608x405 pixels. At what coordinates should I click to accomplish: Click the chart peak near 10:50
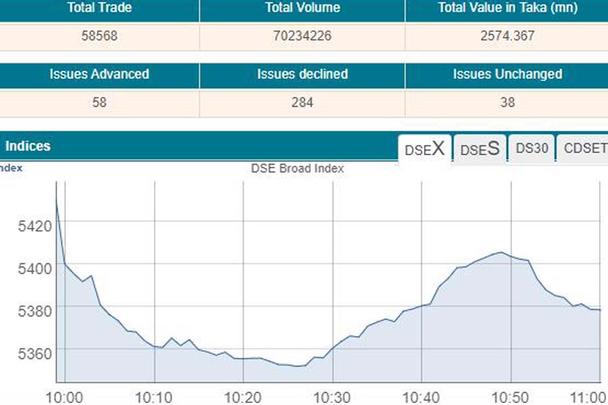pos(501,252)
